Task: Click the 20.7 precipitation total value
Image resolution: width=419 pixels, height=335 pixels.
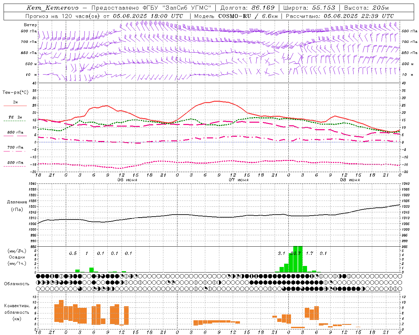Action: pos(295,254)
